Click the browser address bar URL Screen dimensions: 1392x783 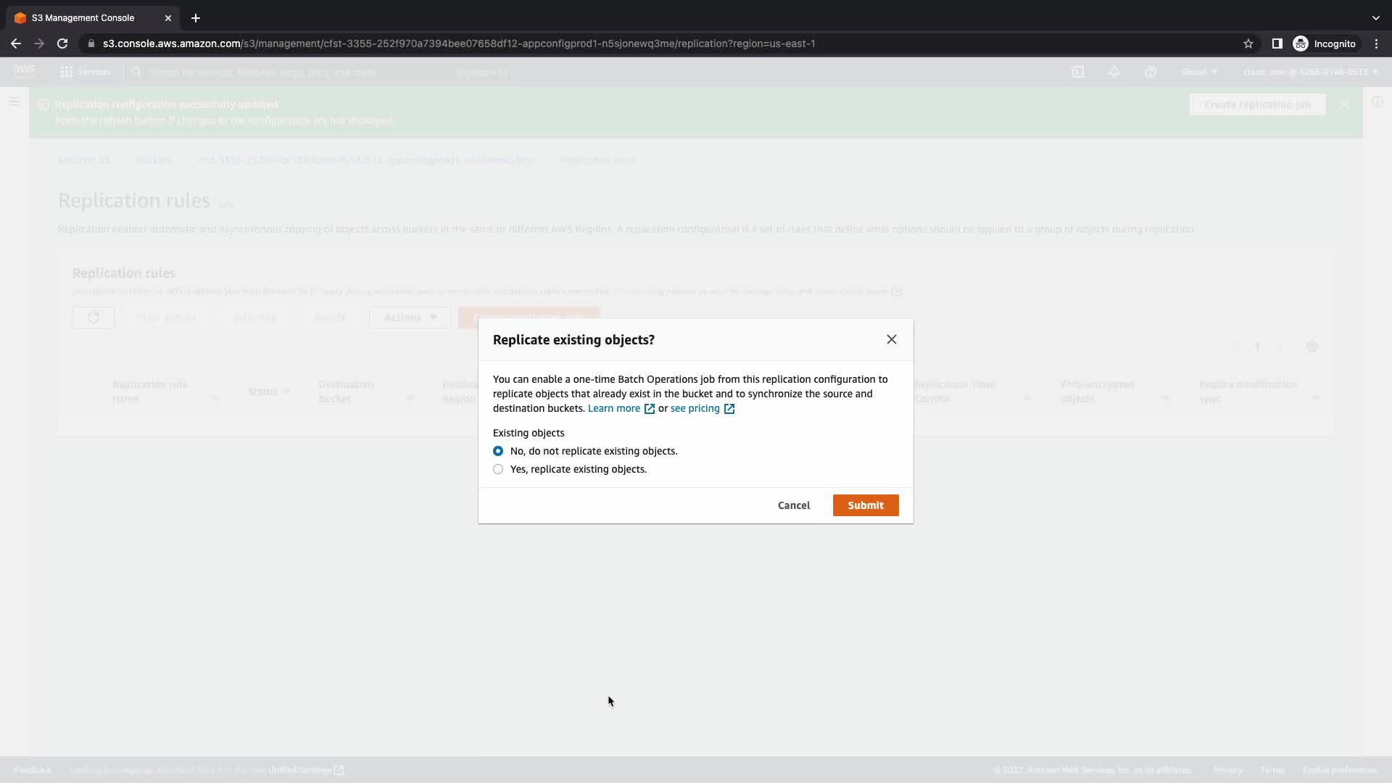(458, 43)
